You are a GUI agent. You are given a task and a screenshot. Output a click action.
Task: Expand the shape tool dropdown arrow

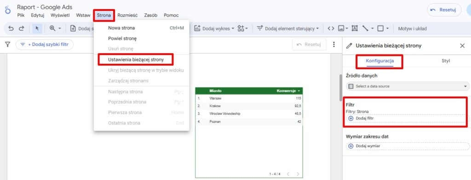[387, 29]
